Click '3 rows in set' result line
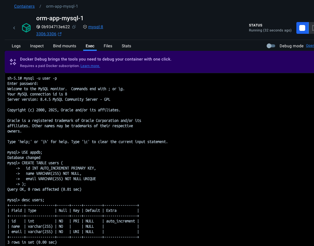Image resolution: width=314 pixels, height=246 pixels. pos(32,242)
